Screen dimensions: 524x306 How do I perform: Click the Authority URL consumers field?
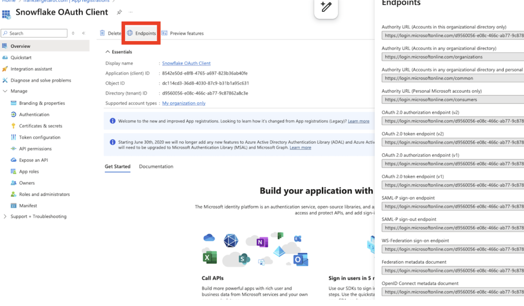tap(453, 100)
